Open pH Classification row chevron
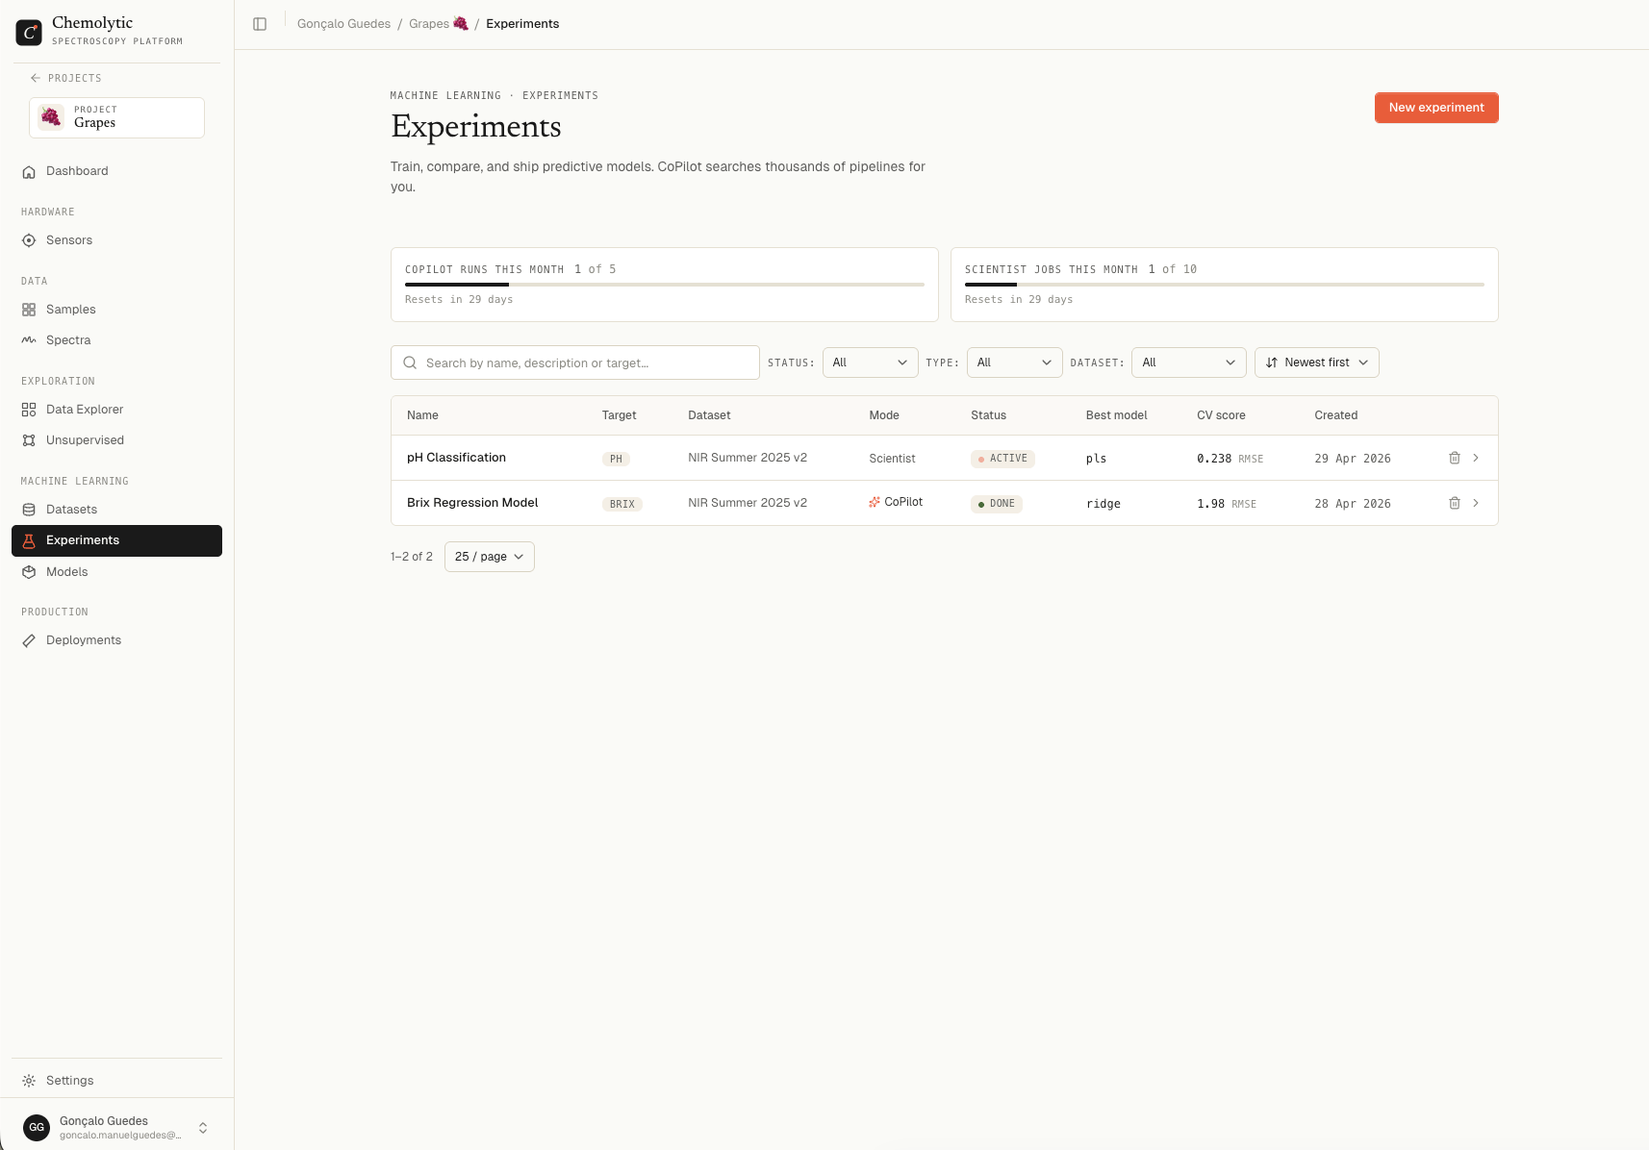1649x1150 pixels. 1476,458
